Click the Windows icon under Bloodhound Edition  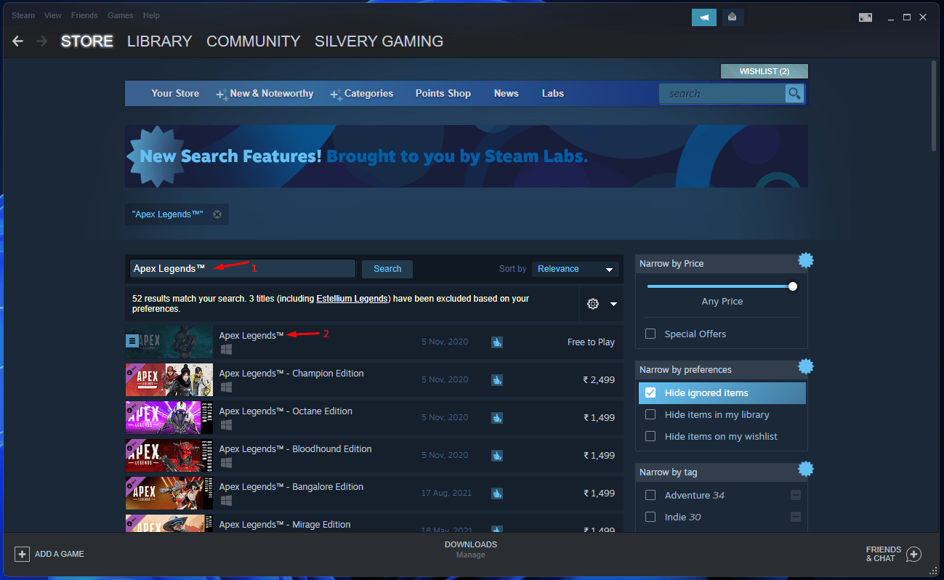tap(226, 463)
